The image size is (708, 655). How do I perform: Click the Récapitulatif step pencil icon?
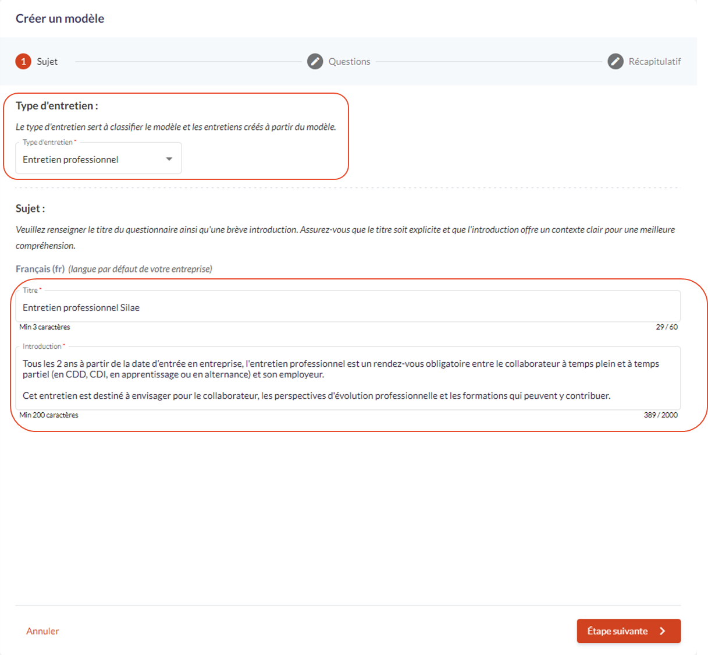point(616,61)
